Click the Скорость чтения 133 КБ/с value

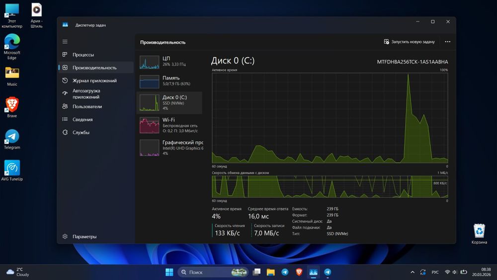[227, 233]
